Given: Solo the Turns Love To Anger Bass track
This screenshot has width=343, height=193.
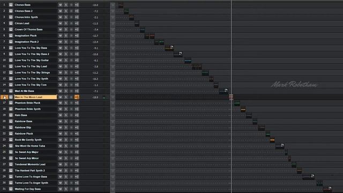Looking at the screenshot, I should [x=65, y=176].
